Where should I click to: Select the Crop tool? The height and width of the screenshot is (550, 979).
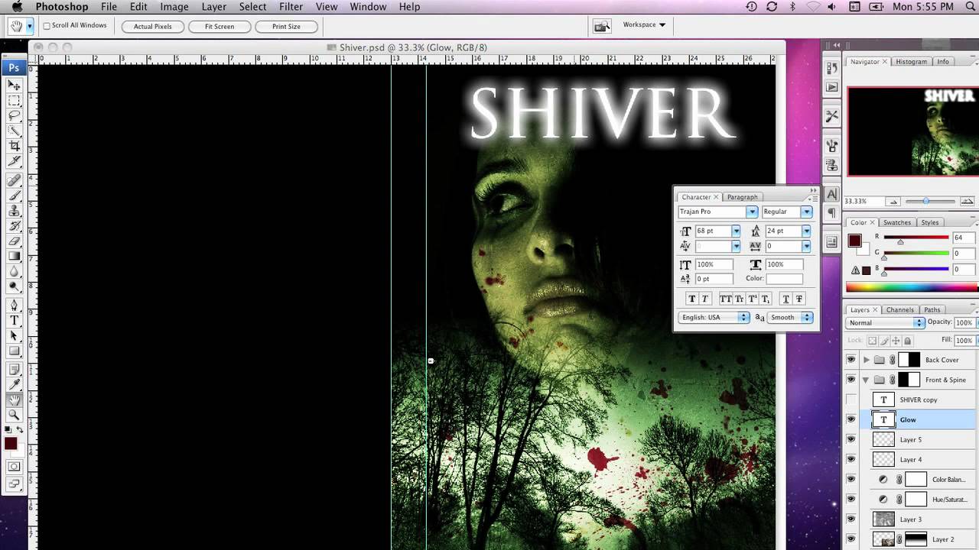click(14, 146)
